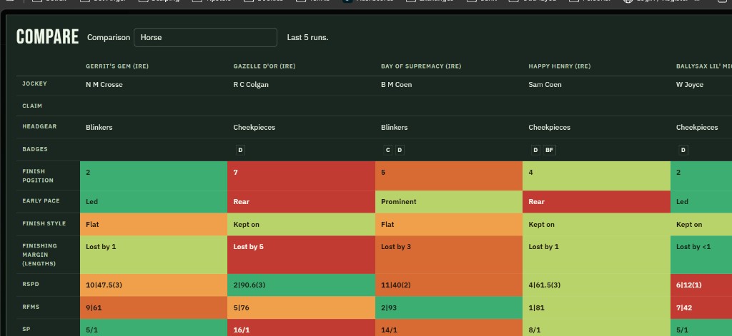Select jockey R C Colgan
This screenshot has height=336, width=732.
(251, 85)
